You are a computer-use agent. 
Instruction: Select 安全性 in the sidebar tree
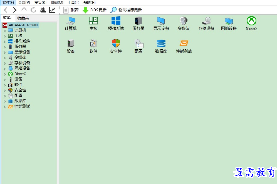point(17,90)
